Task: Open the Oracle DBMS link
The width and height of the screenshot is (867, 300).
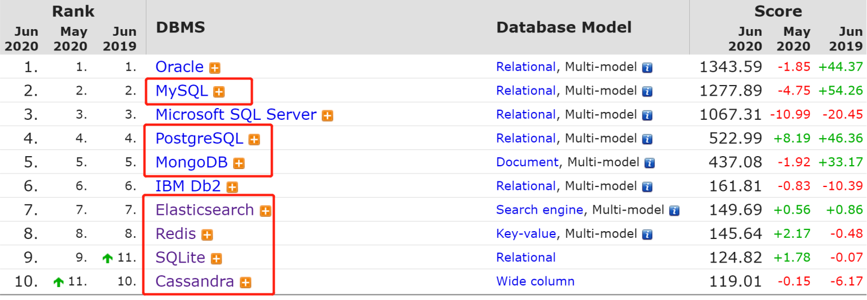Action: (x=179, y=67)
